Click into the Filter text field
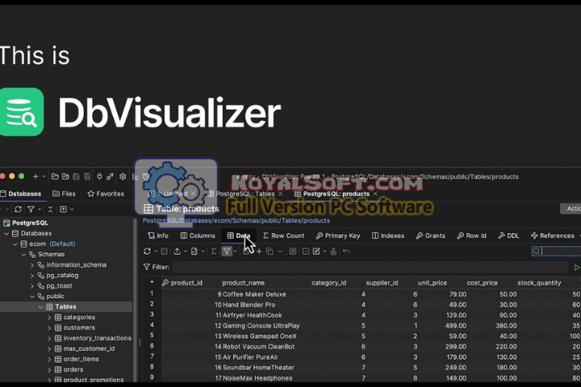Viewport: 581px width, 387px height. click(x=370, y=267)
